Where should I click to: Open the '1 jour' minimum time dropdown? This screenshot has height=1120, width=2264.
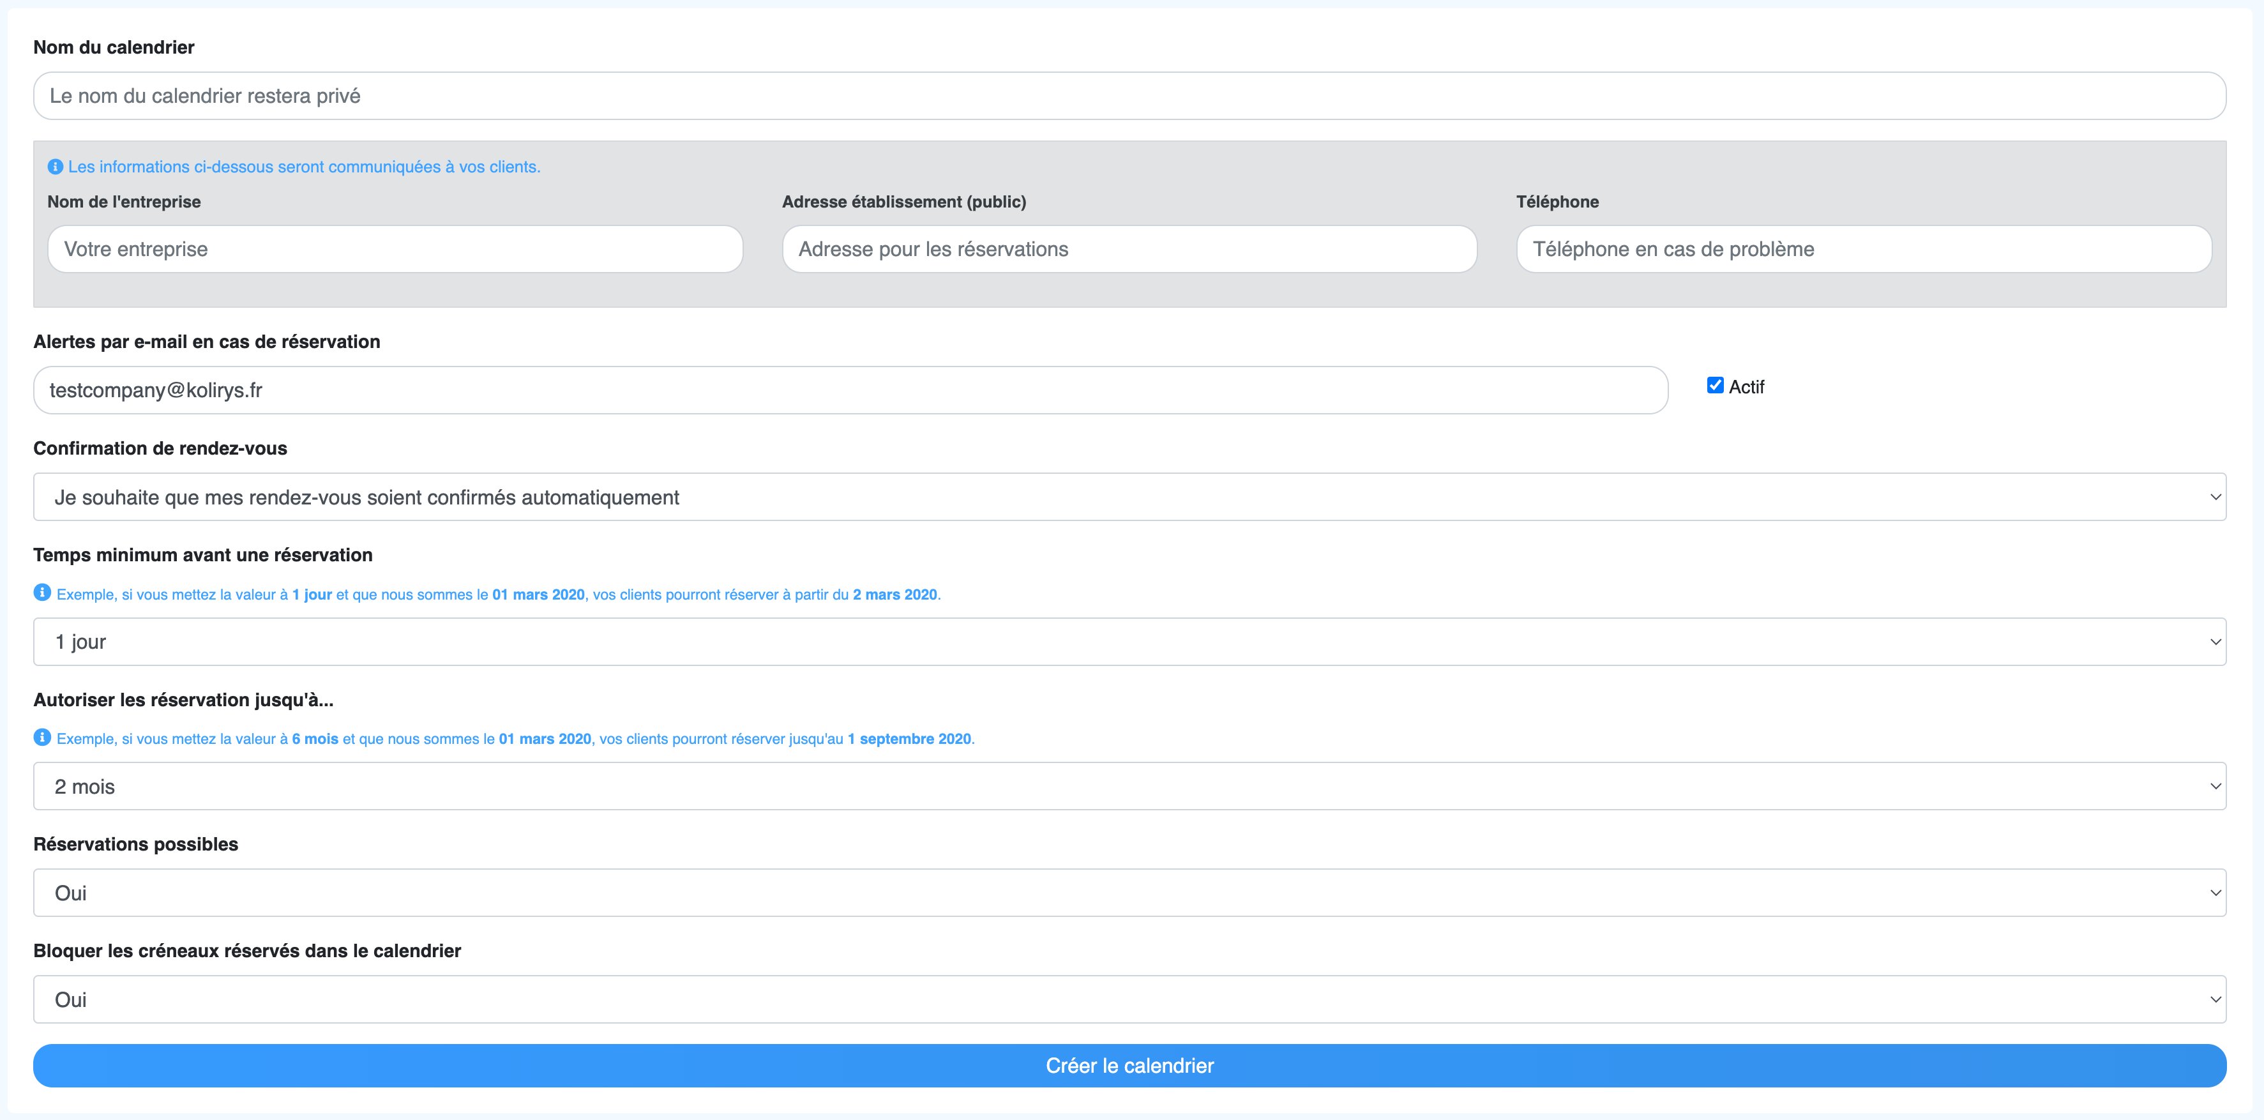[x=1129, y=642]
